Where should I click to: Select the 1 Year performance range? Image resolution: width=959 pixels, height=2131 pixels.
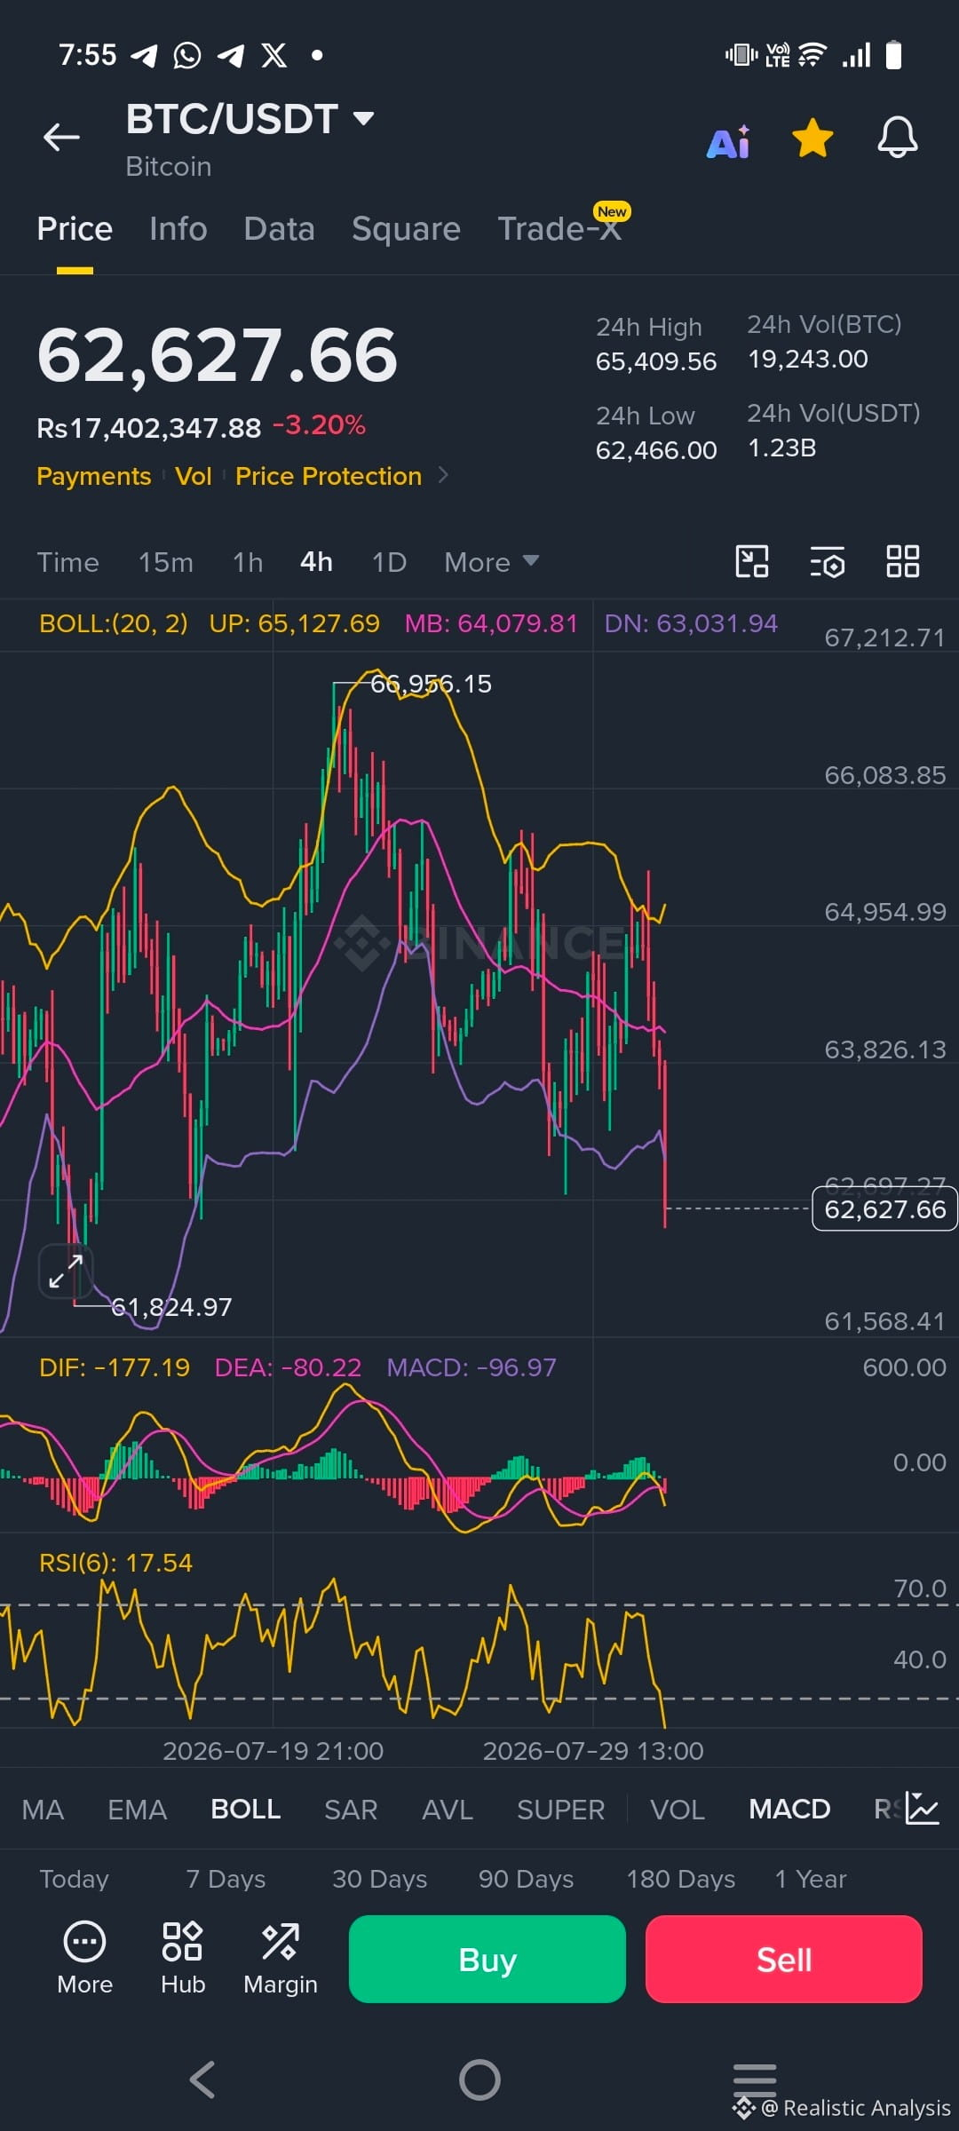811,1879
